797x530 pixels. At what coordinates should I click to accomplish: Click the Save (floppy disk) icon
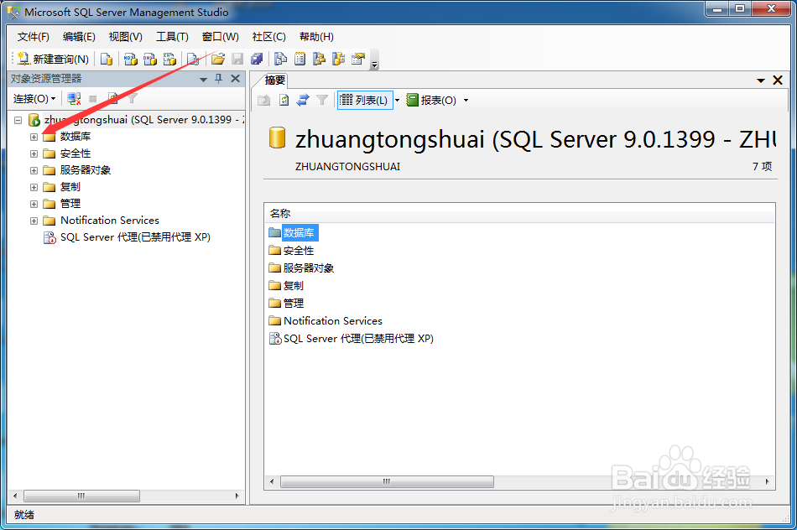(x=237, y=59)
